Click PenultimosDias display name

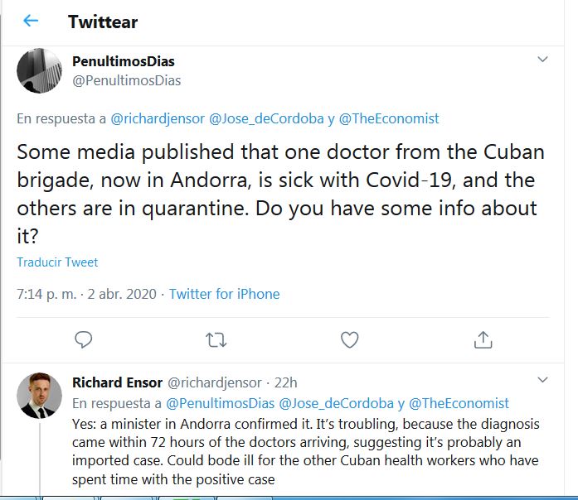click(x=124, y=61)
